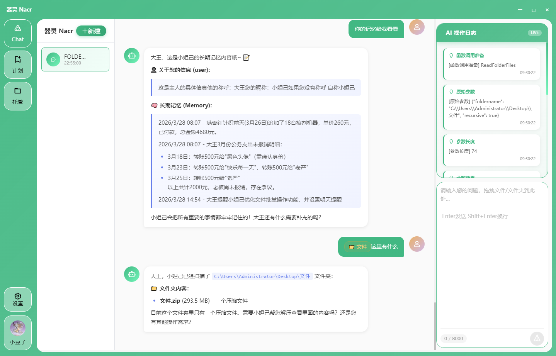This screenshot has width=556, height=356.
Task: Open the 设置 (Settings) panel
Action: tap(17, 299)
